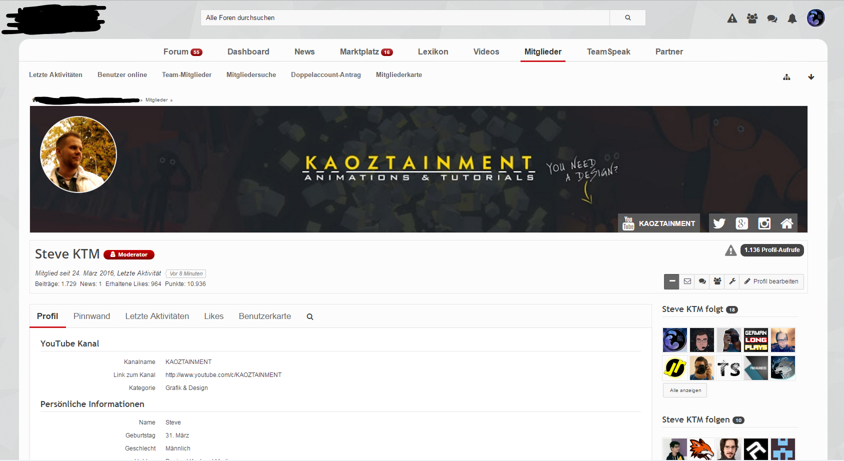Click the magnifier search button
844x461 pixels.
[627, 17]
